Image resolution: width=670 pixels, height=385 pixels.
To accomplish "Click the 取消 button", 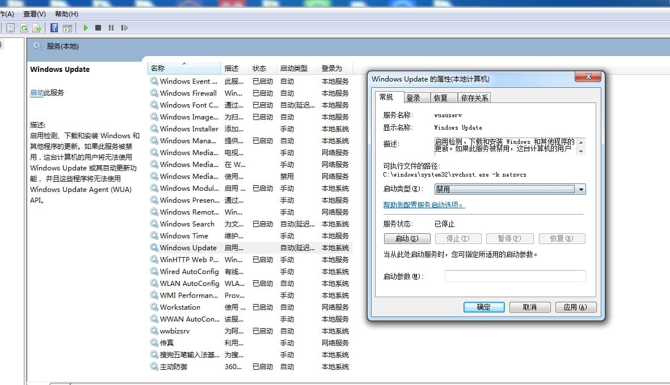I will click(530, 307).
